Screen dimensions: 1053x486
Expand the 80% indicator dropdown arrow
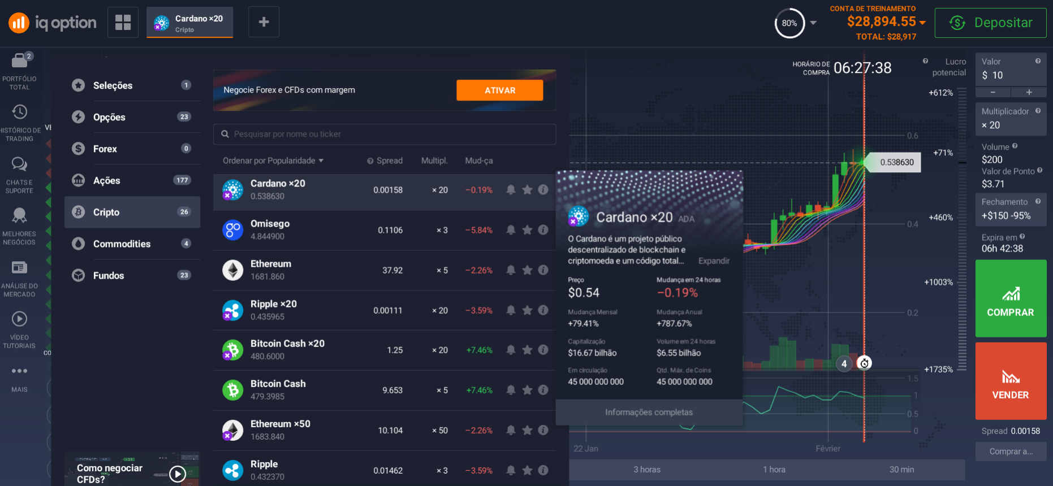tap(813, 23)
